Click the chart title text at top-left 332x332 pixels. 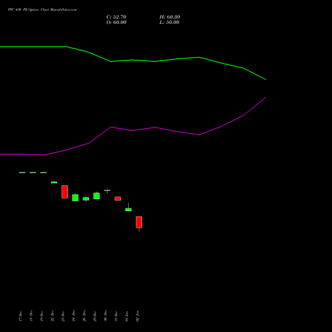pos(42,10)
